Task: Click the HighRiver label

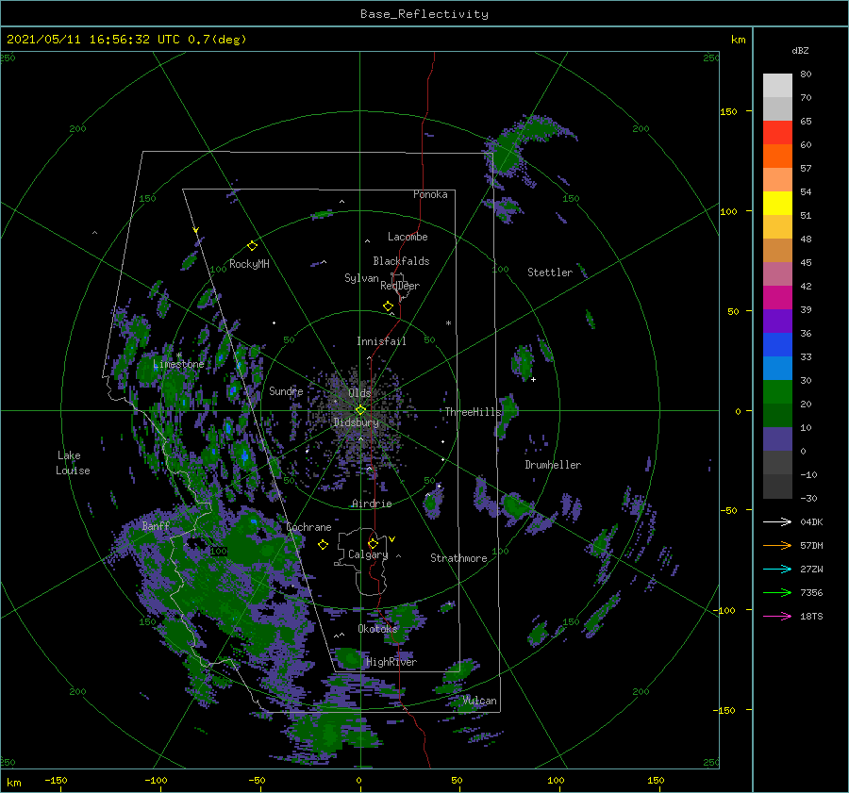Action: click(x=391, y=662)
